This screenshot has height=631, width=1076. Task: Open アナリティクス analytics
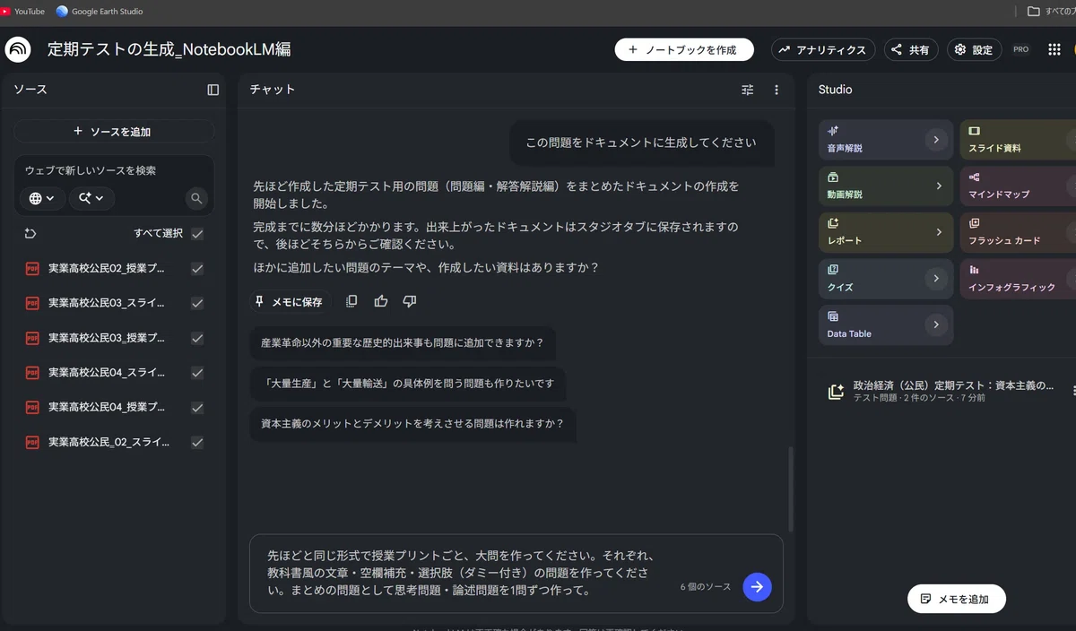coord(823,50)
